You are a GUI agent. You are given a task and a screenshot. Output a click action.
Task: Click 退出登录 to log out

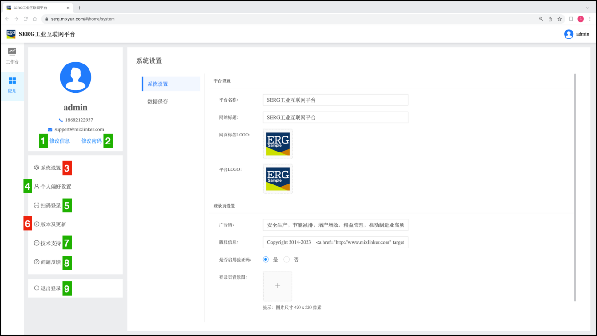tap(50, 288)
